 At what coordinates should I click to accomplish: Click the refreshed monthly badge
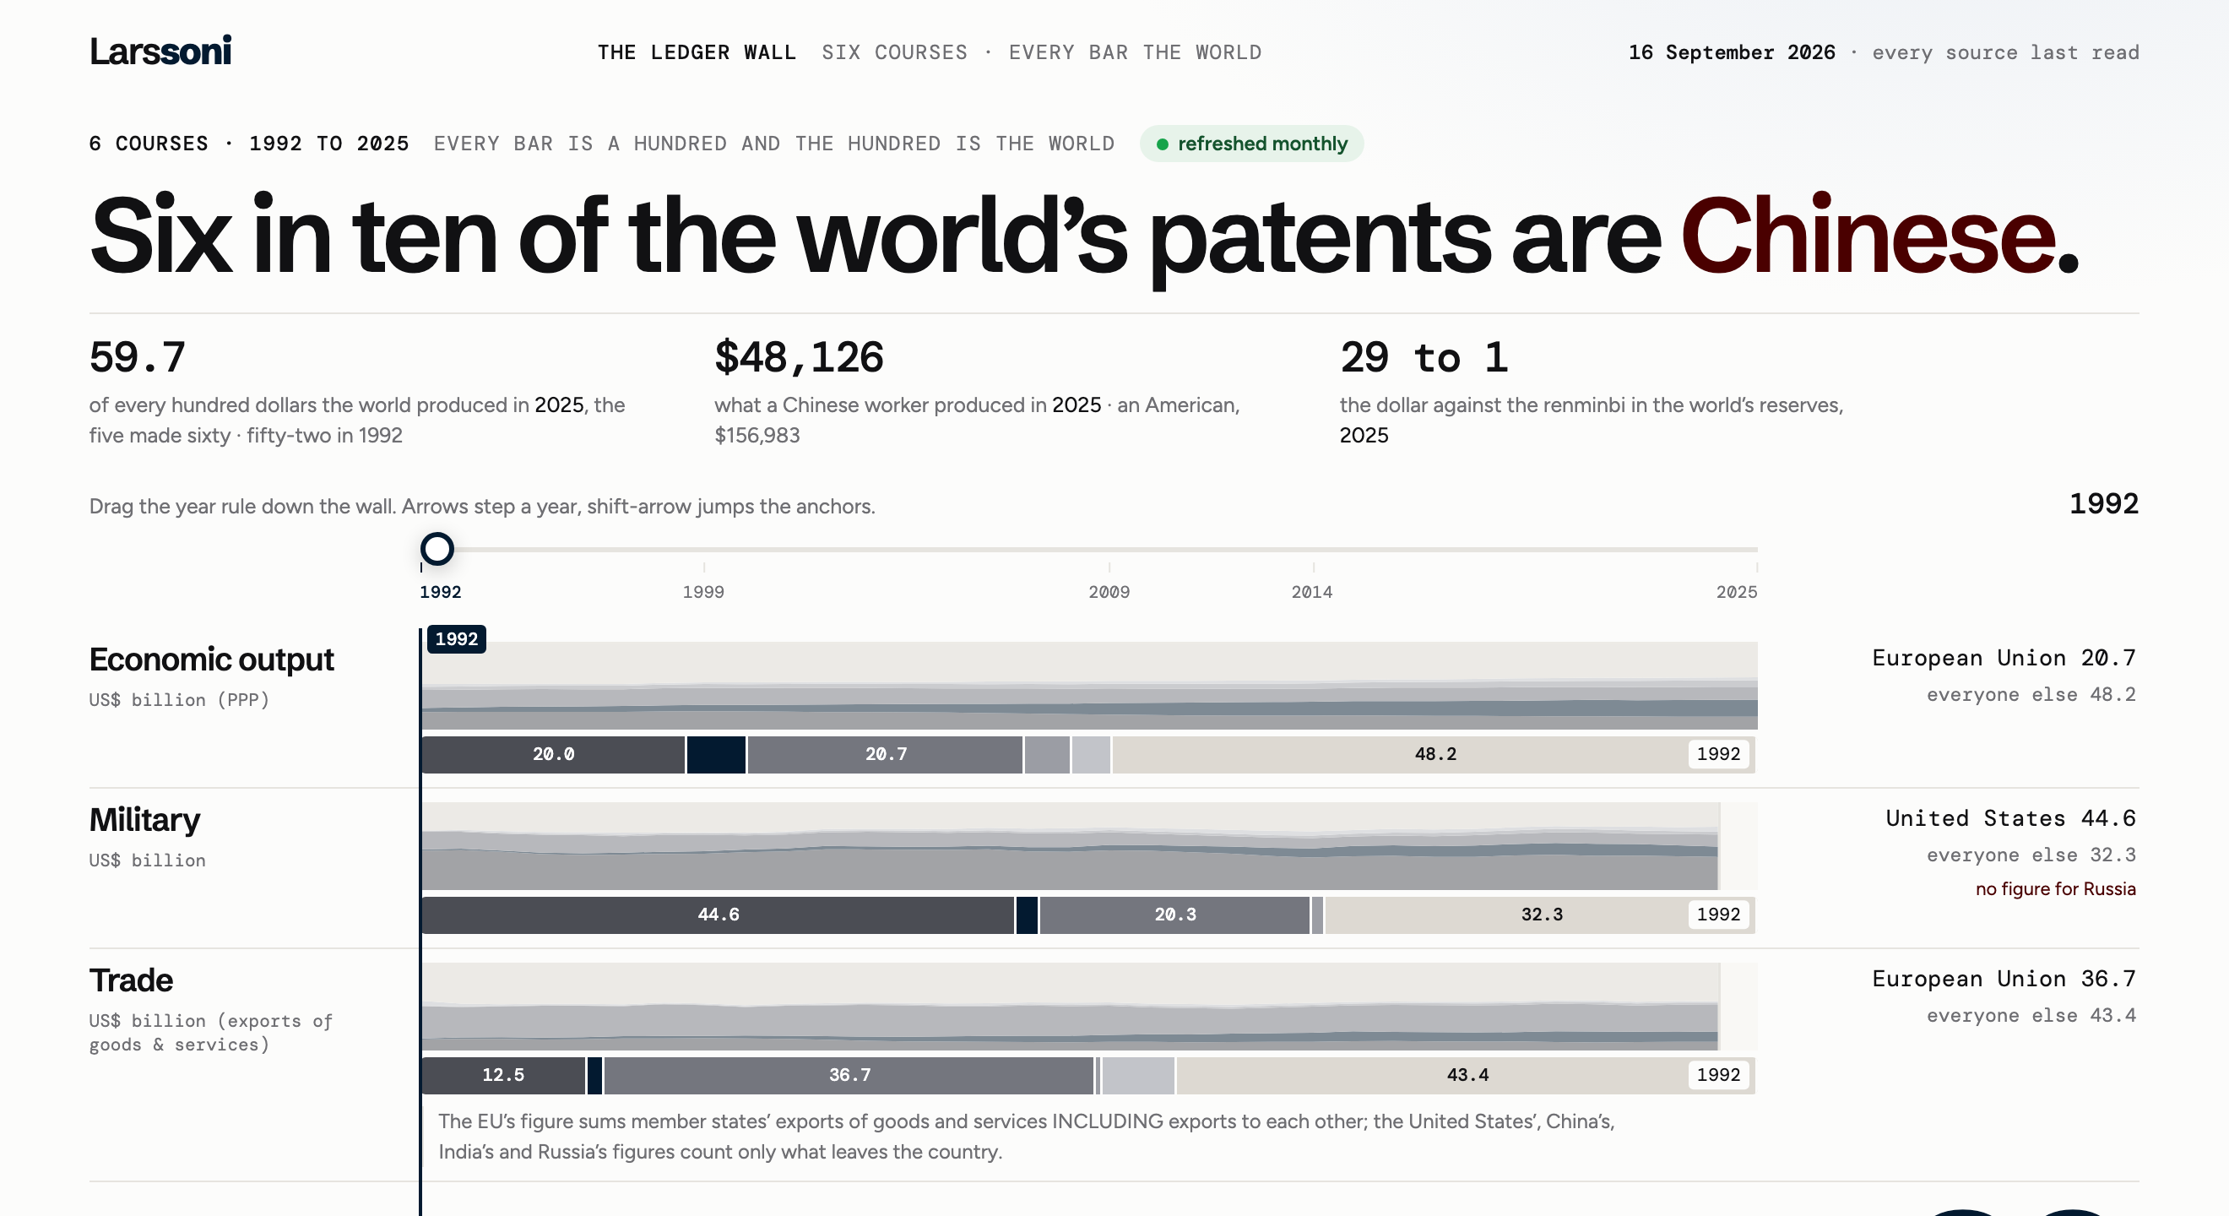1251,144
